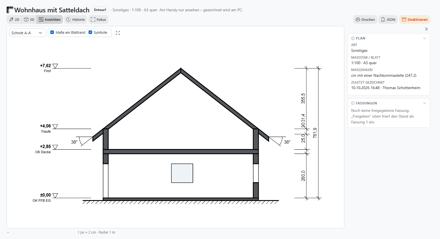The width and height of the screenshot is (440, 239).
Task: Click the +2,85 elevation label
Action: click(x=45, y=147)
